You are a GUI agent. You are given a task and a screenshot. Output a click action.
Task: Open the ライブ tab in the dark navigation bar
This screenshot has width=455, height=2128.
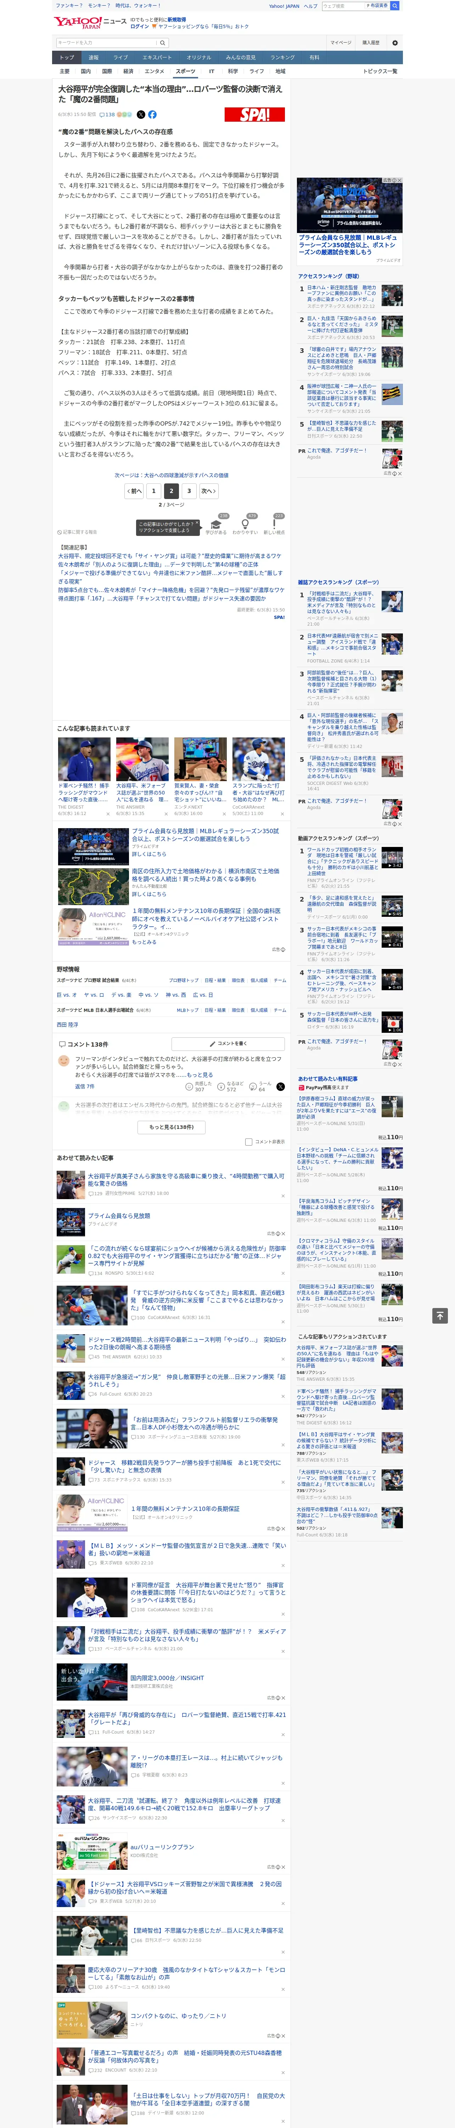coord(120,58)
